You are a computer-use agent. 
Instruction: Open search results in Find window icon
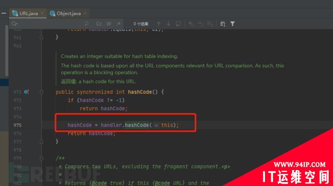[x=222, y=24]
